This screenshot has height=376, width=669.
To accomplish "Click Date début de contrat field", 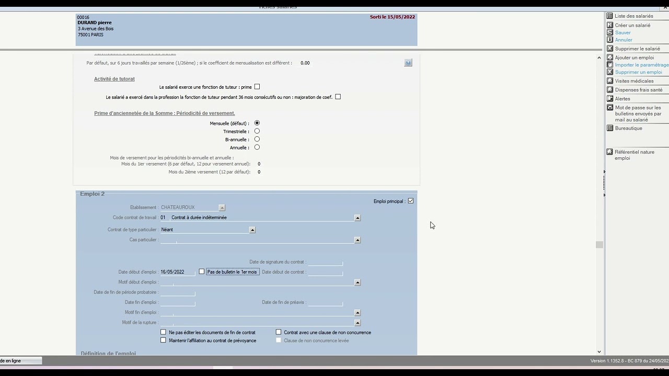I will 325,272.
